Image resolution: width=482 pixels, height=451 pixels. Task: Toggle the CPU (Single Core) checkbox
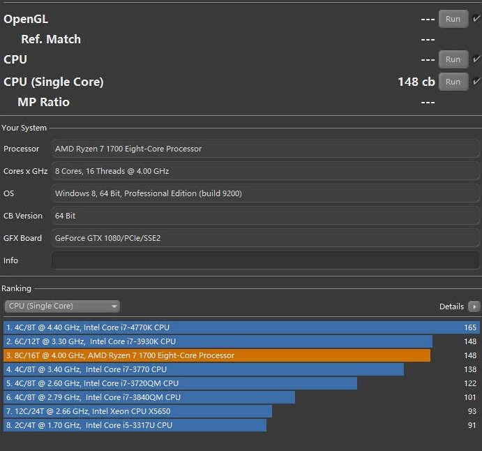pyautogui.click(x=476, y=82)
